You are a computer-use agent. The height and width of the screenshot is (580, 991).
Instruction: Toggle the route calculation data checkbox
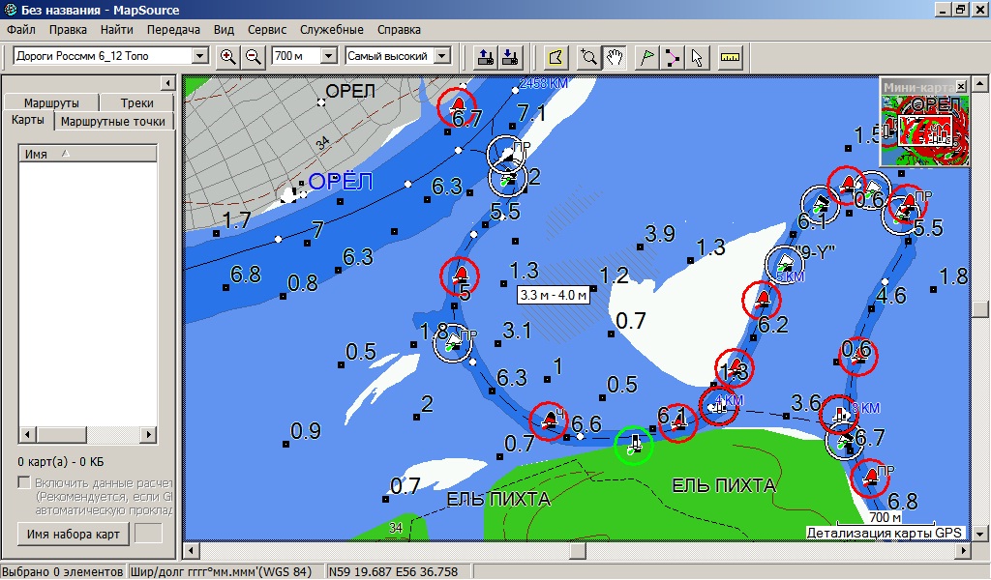24,482
